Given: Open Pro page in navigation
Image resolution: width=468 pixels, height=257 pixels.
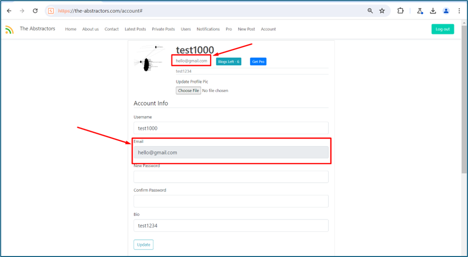Looking at the screenshot, I should (x=229, y=29).
